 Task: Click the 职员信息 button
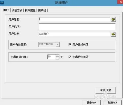[x=106, y=90]
